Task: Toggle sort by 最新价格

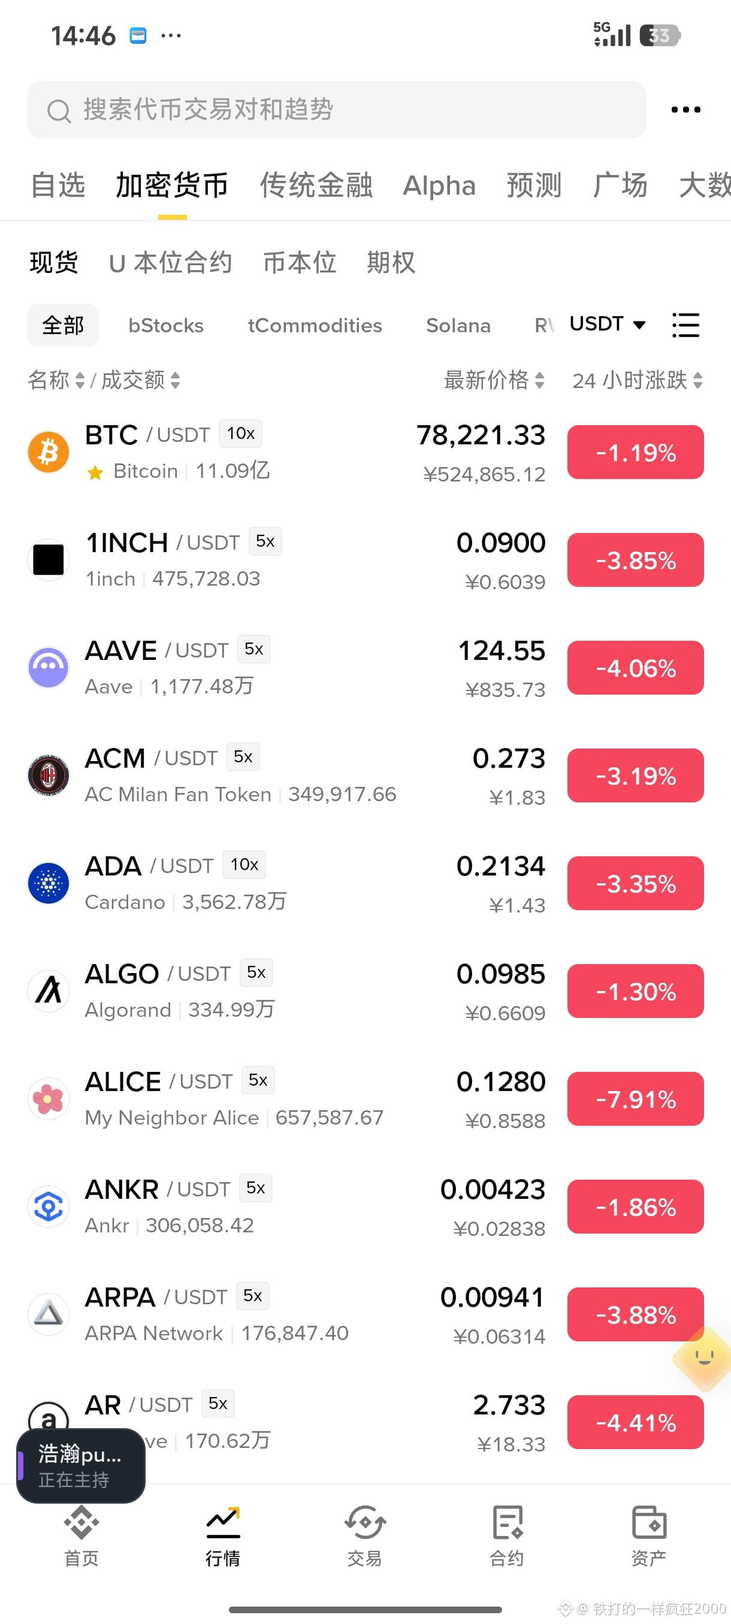Action: [494, 380]
